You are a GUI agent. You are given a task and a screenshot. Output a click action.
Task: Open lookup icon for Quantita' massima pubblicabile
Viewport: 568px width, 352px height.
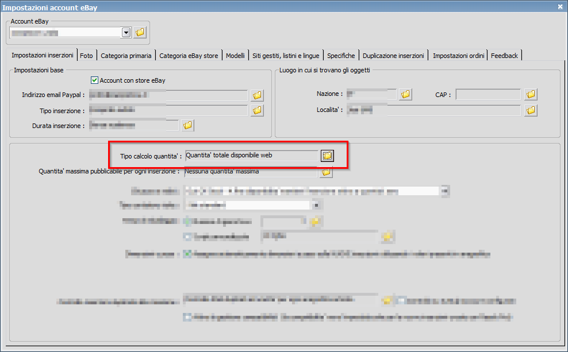[326, 172]
